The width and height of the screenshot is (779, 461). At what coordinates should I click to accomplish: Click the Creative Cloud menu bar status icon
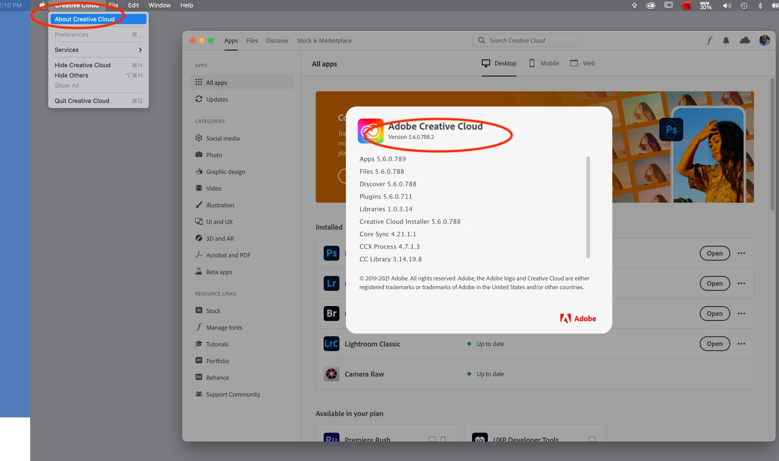651,6
